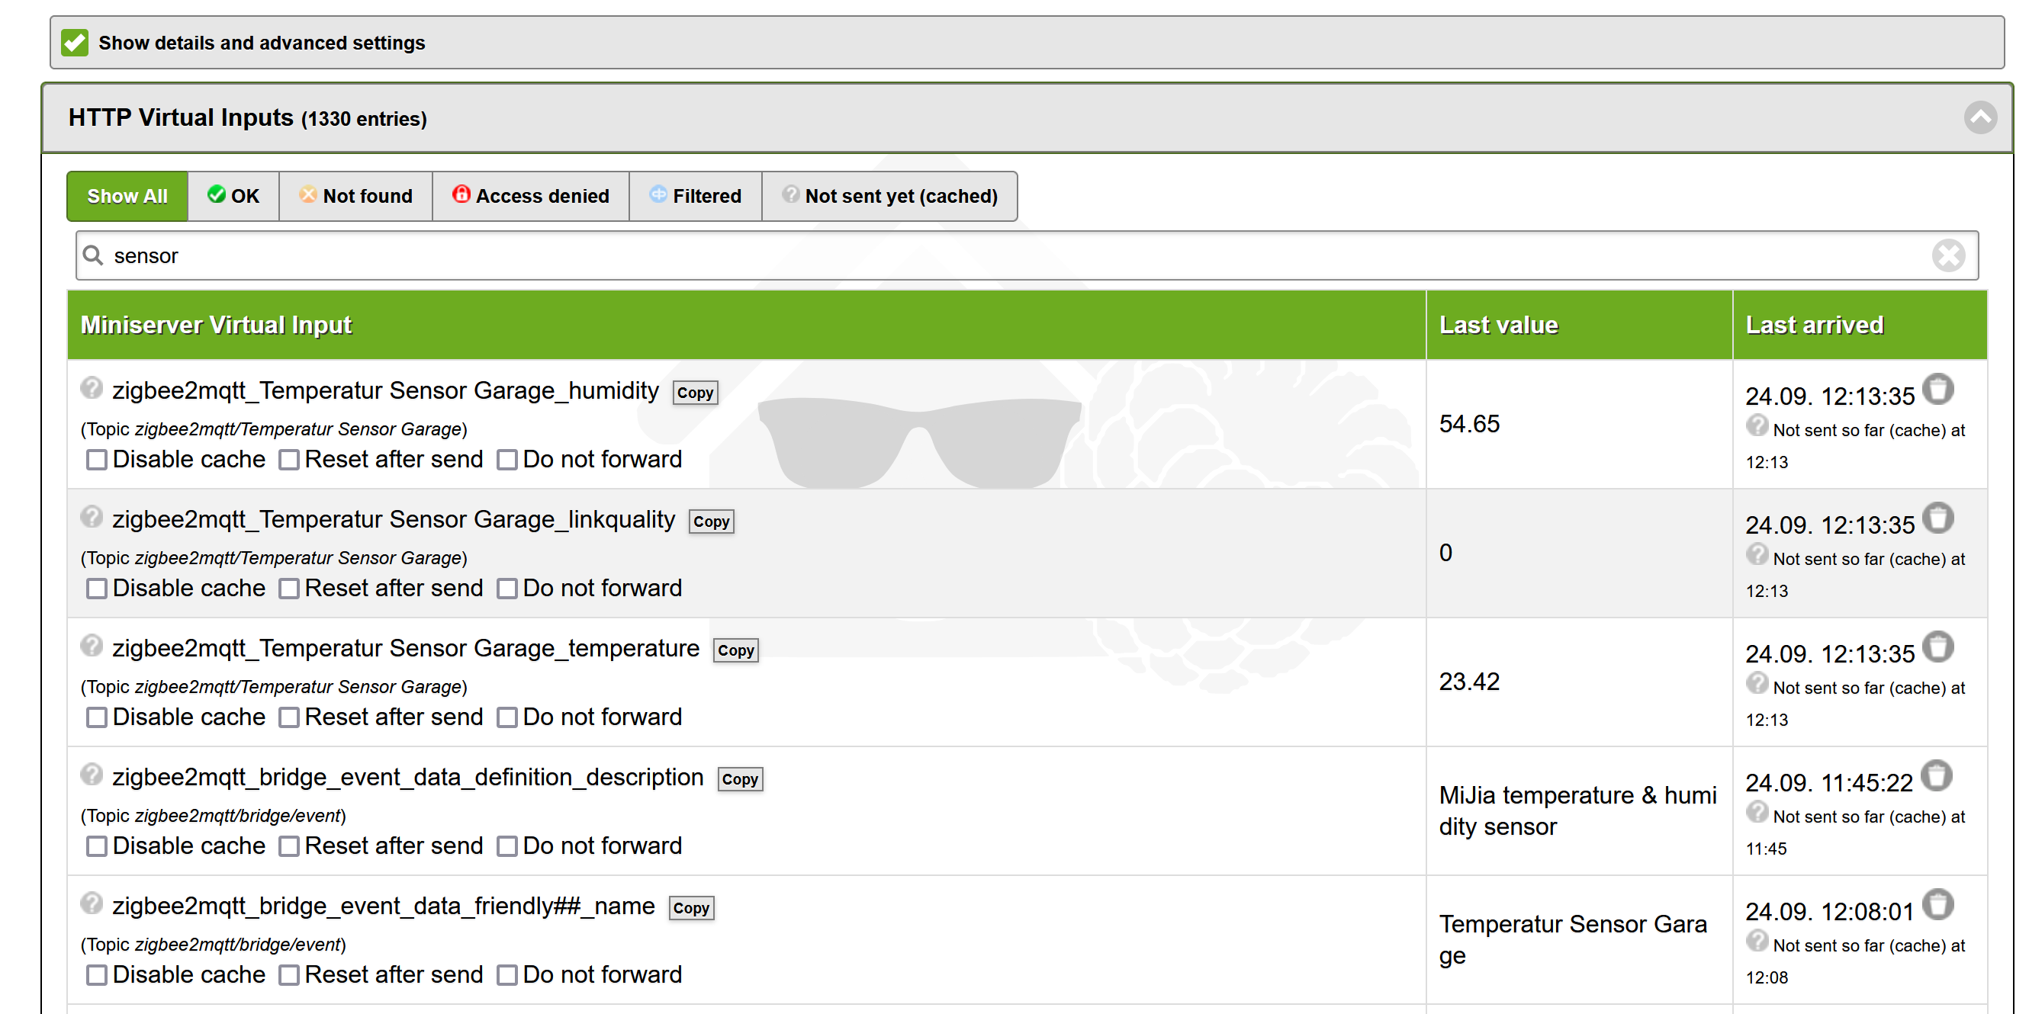
Task: Click Copy next to friendly##_name input
Action: tap(691, 908)
